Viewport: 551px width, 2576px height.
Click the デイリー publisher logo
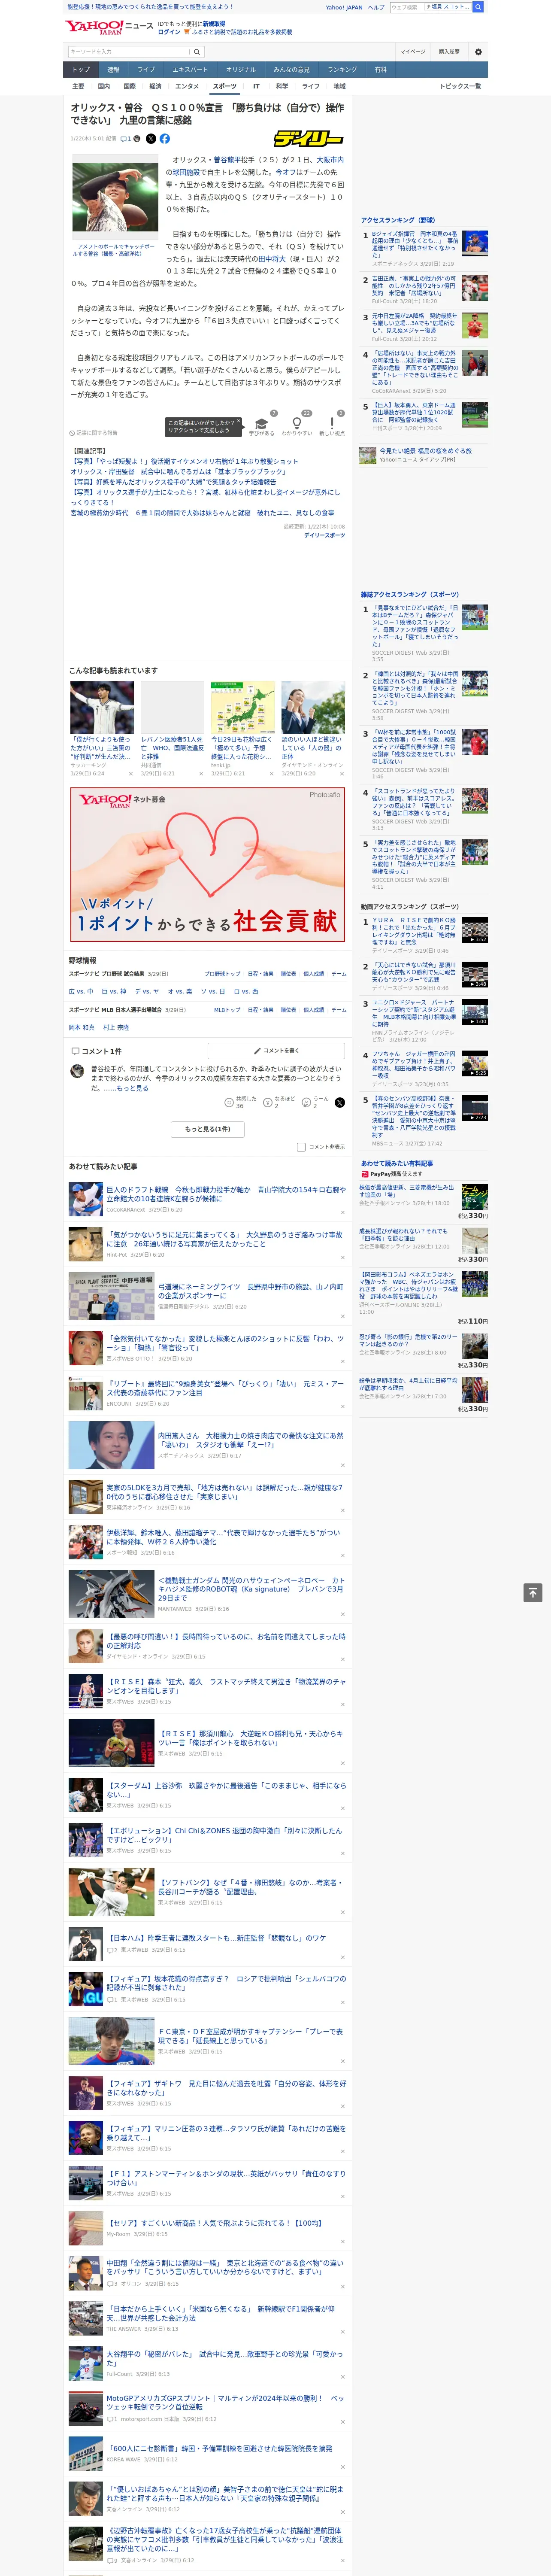point(309,139)
